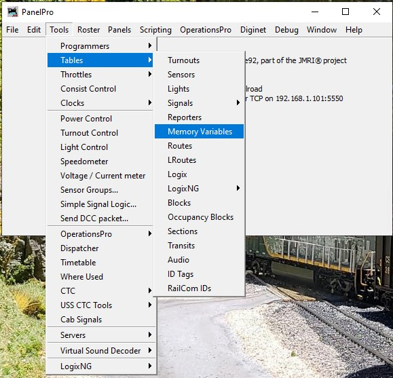Open the Memory Variables table

click(199, 132)
